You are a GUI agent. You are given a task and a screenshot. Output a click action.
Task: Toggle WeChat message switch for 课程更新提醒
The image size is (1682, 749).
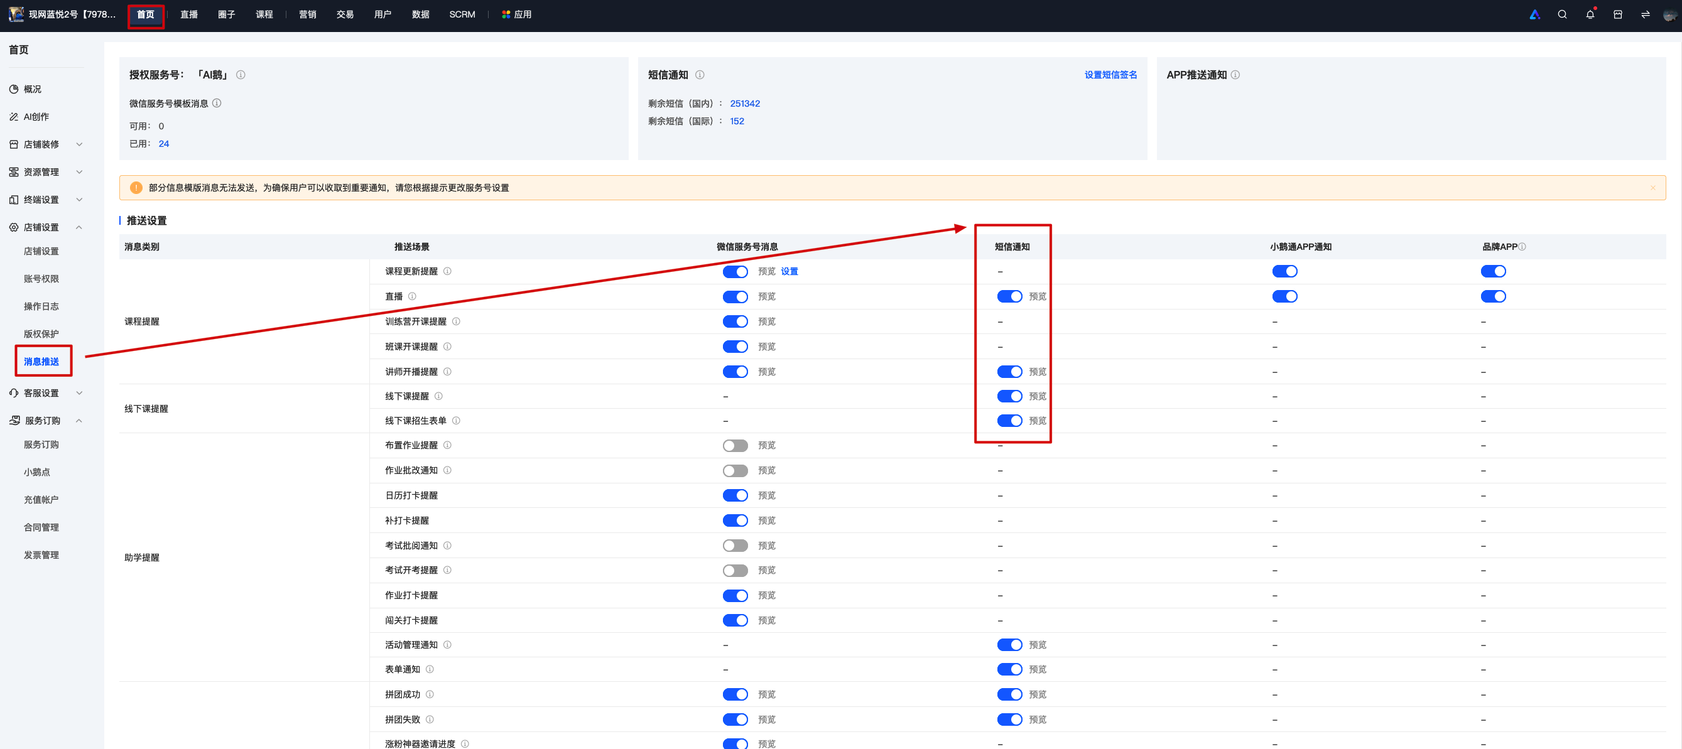(735, 271)
